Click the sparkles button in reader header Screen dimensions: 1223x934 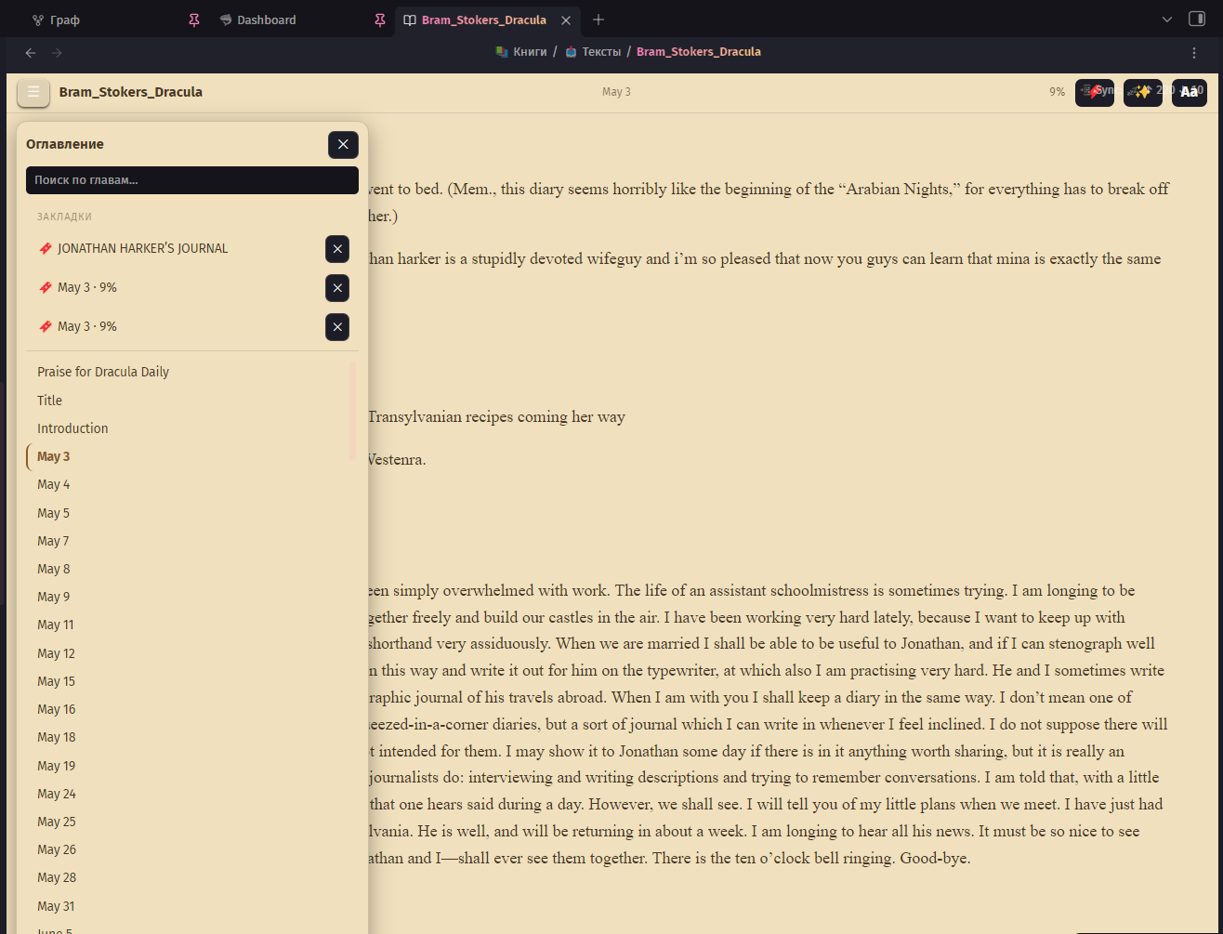point(1143,92)
